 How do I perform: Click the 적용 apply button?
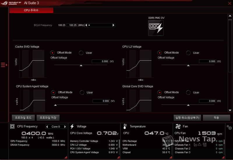[x=216, y=118]
